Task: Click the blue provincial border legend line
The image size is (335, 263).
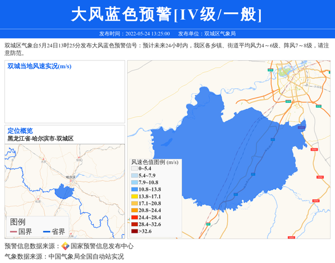Action: tap(46, 232)
